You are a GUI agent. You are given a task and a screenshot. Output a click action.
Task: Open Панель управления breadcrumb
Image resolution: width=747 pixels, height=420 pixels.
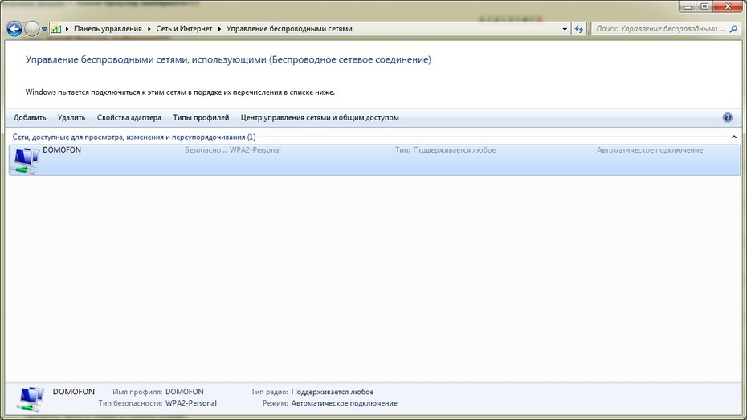[108, 29]
